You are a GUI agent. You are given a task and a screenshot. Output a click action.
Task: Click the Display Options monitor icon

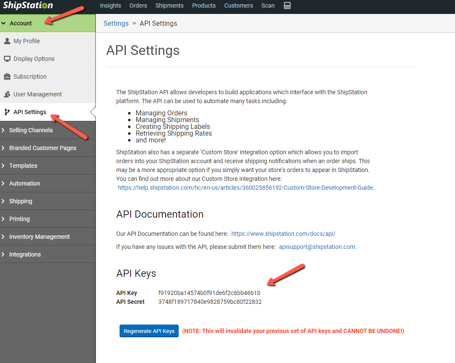click(7, 59)
